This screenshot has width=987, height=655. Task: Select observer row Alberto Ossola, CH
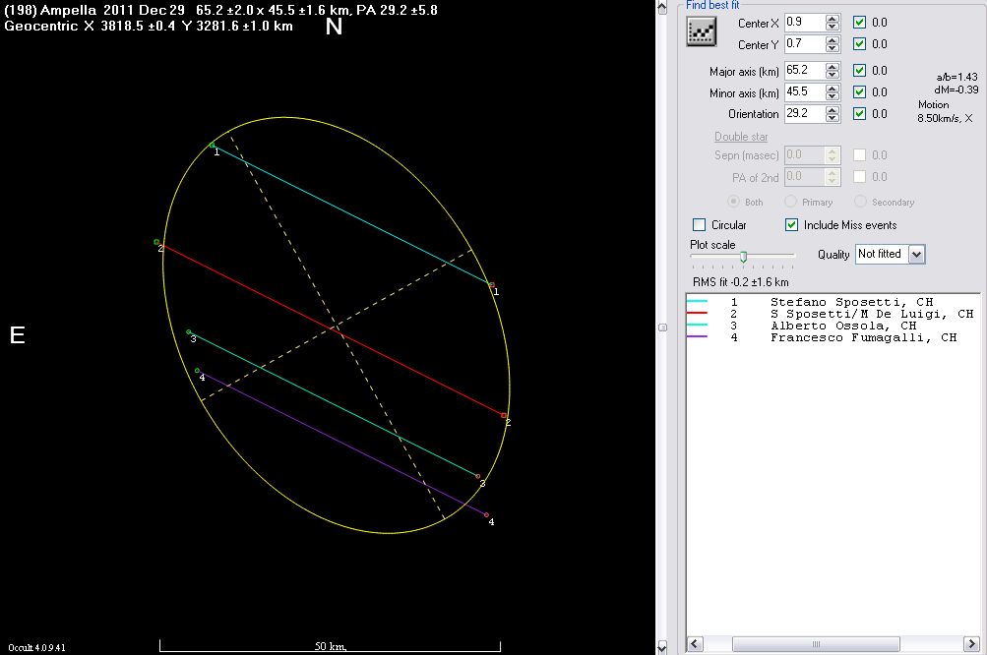click(833, 326)
